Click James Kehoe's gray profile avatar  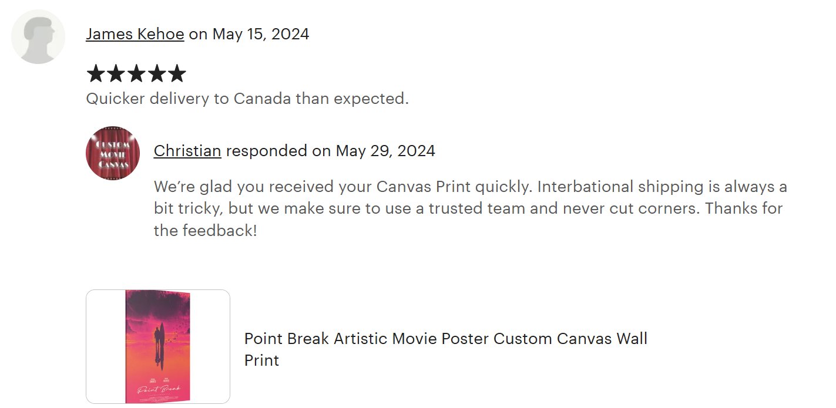coord(38,36)
